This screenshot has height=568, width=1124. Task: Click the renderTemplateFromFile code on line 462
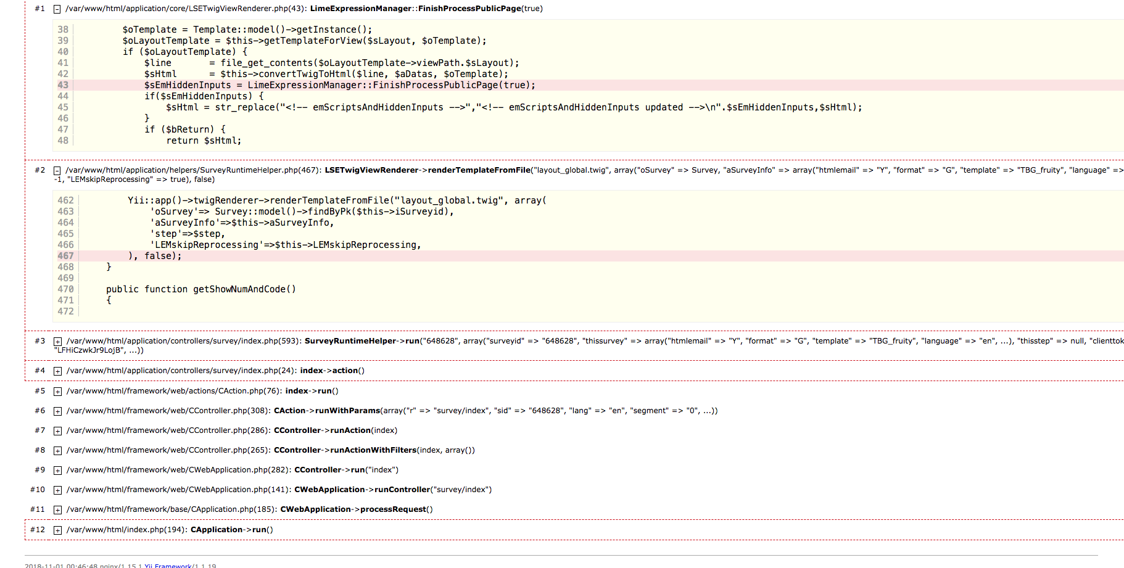pos(337,200)
